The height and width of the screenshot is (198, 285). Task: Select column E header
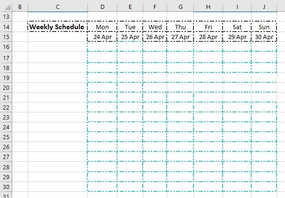130,7
